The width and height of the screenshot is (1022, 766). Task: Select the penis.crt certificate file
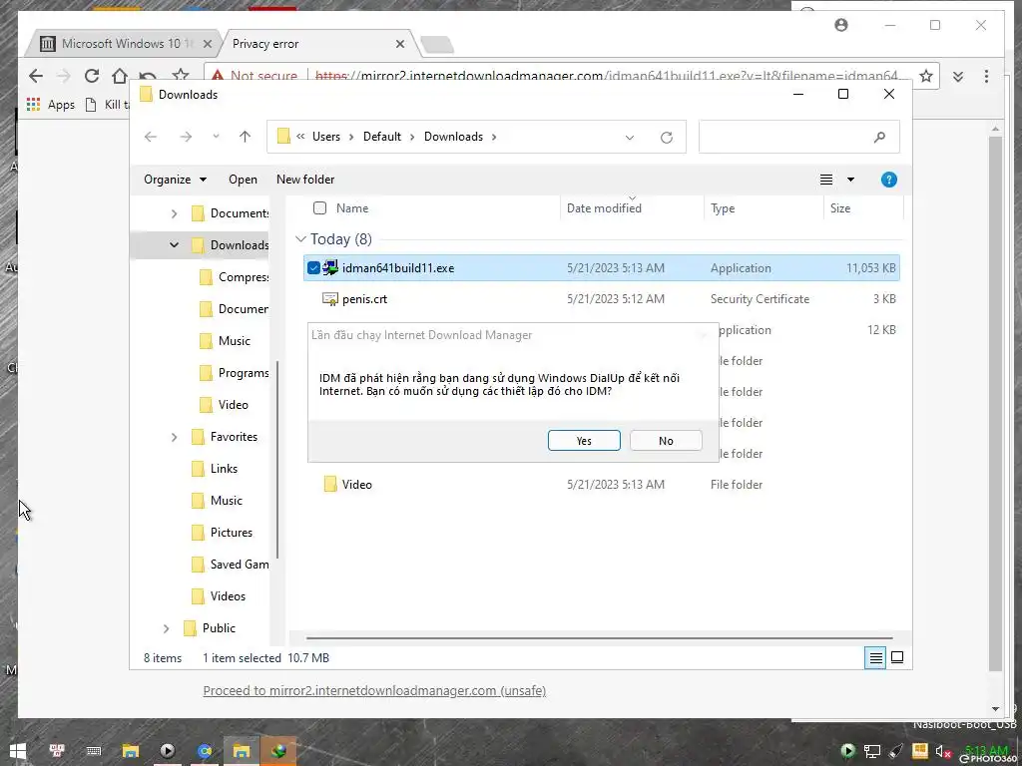[x=364, y=299]
